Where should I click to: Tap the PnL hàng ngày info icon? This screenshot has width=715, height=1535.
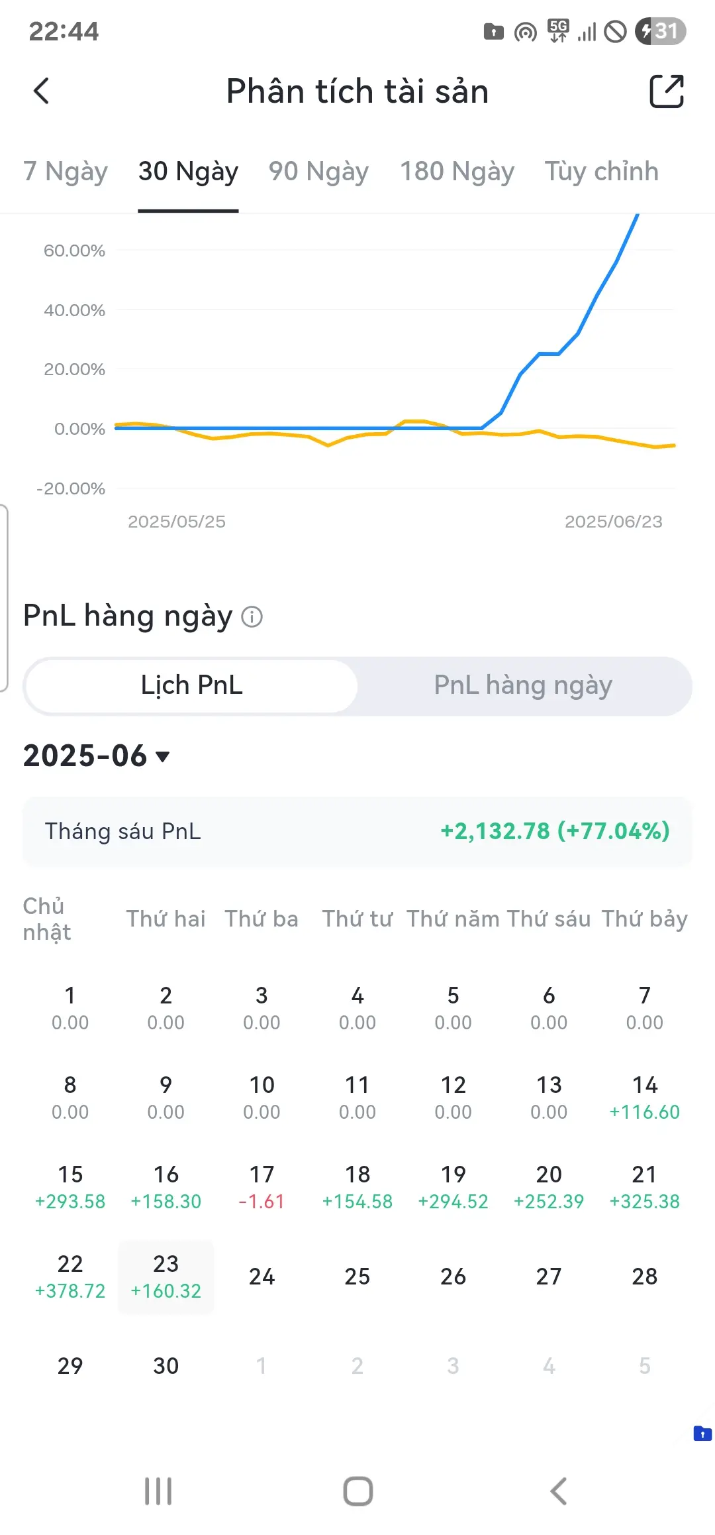[252, 617]
